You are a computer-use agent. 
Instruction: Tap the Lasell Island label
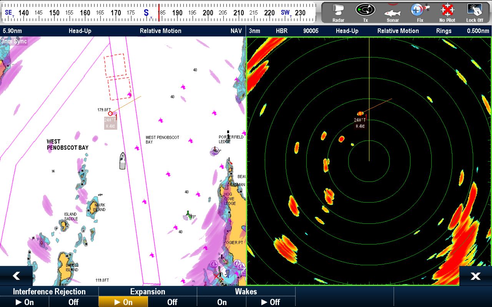click(72, 267)
